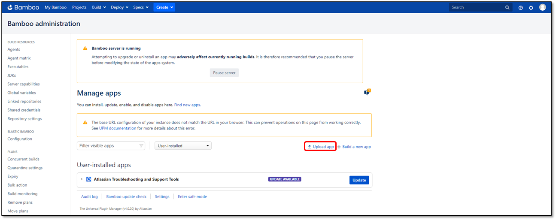556x220 pixels.
Task: Click the Pause server button
Action: (224, 73)
